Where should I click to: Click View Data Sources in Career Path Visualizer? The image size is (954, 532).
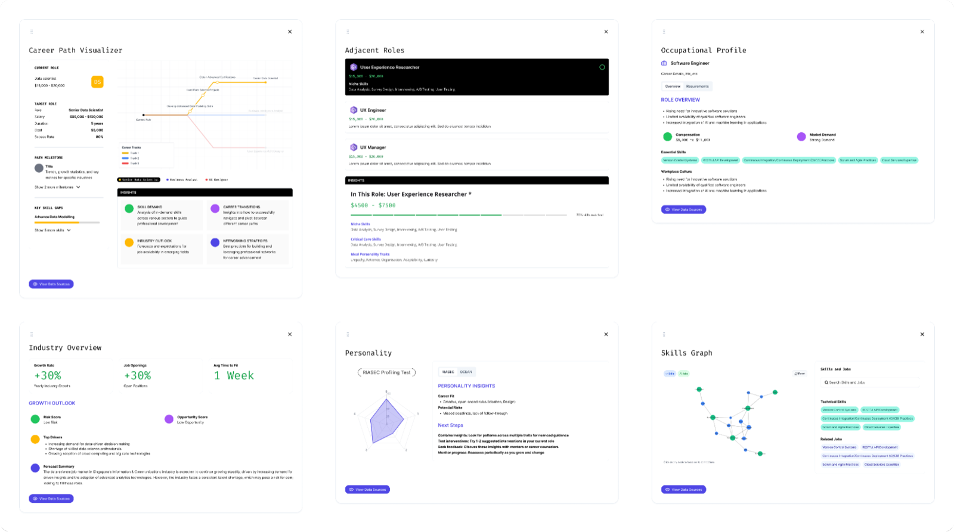click(51, 284)
